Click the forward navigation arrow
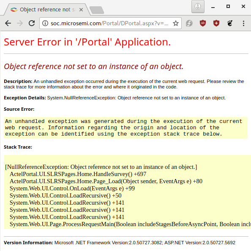The height and width of the screenshot is (251, 251). pos(20,23)
